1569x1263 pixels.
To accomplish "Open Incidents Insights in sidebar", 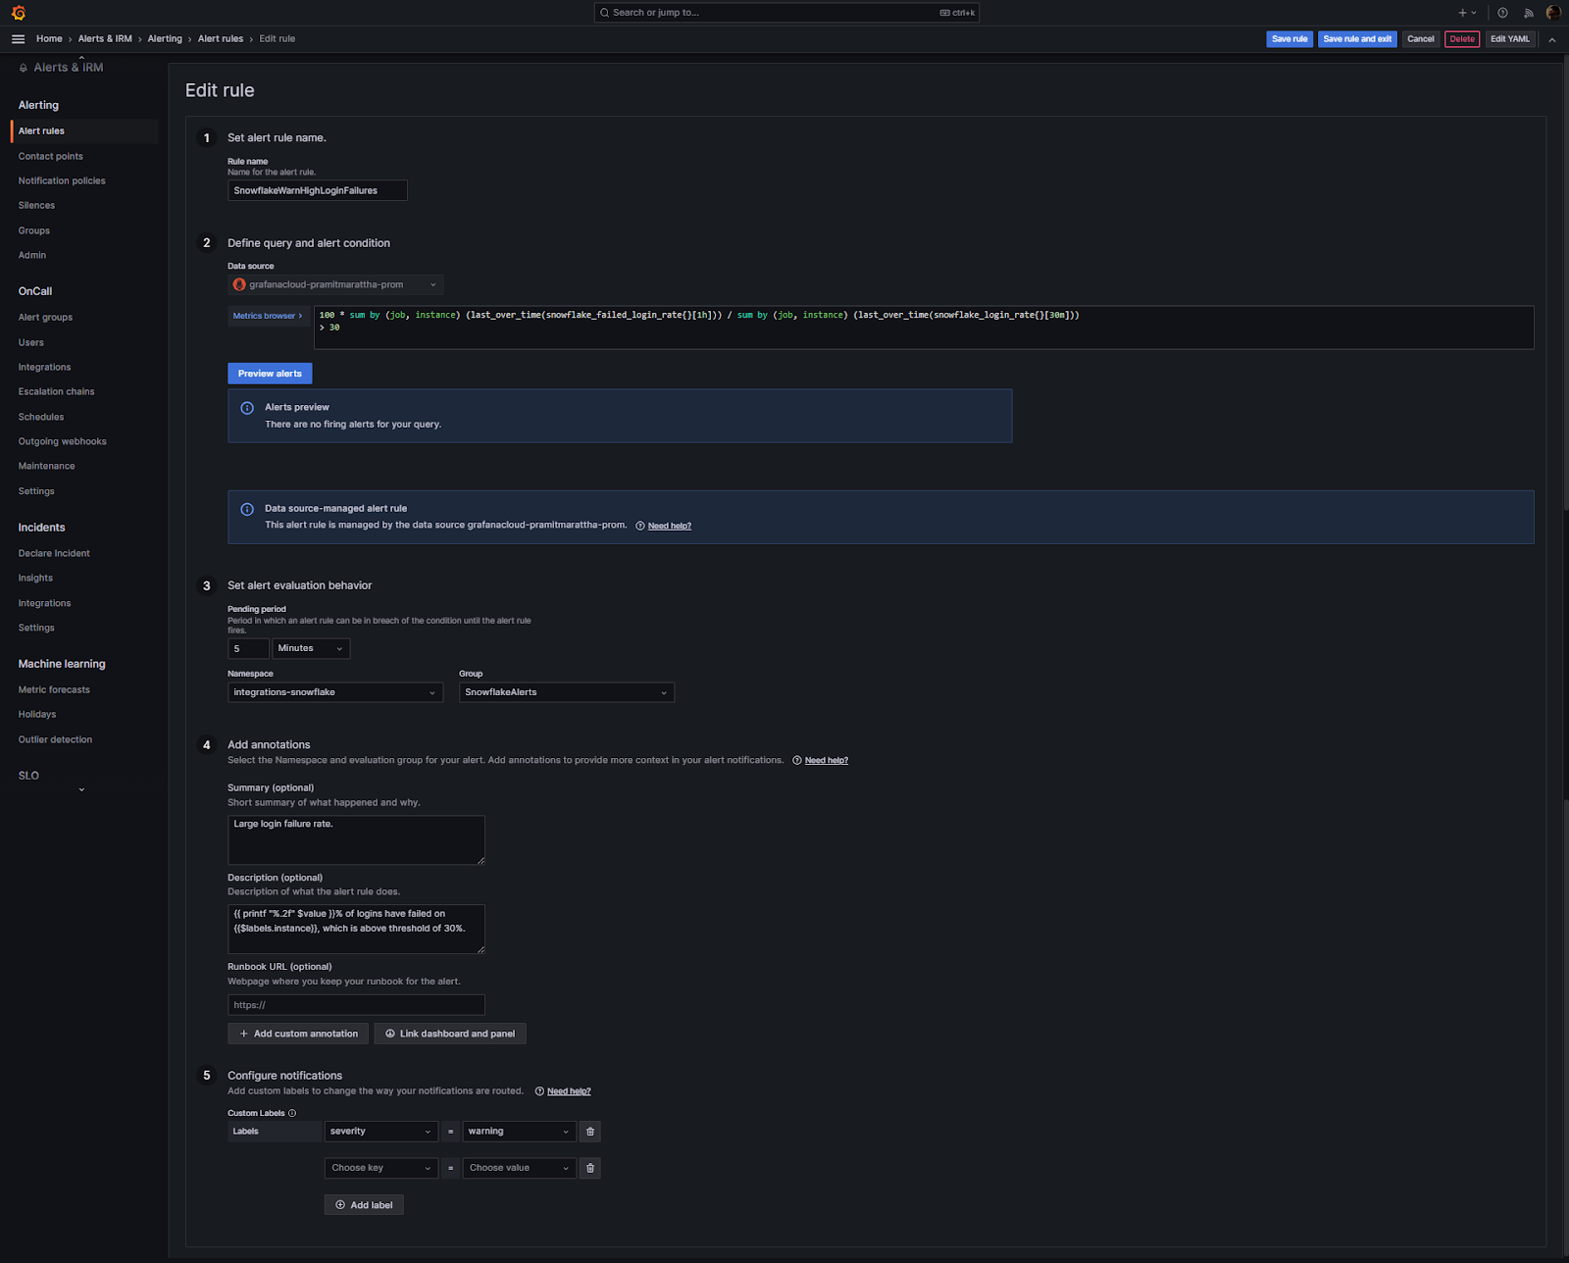I will click(x=35, y=579).
